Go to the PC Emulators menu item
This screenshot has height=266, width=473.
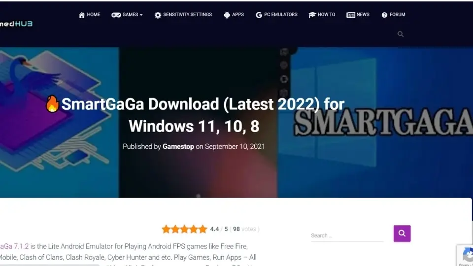coord(280,15)
